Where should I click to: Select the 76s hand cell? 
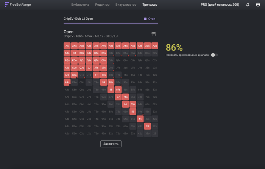pyautogui.click(x=125, y=97)
